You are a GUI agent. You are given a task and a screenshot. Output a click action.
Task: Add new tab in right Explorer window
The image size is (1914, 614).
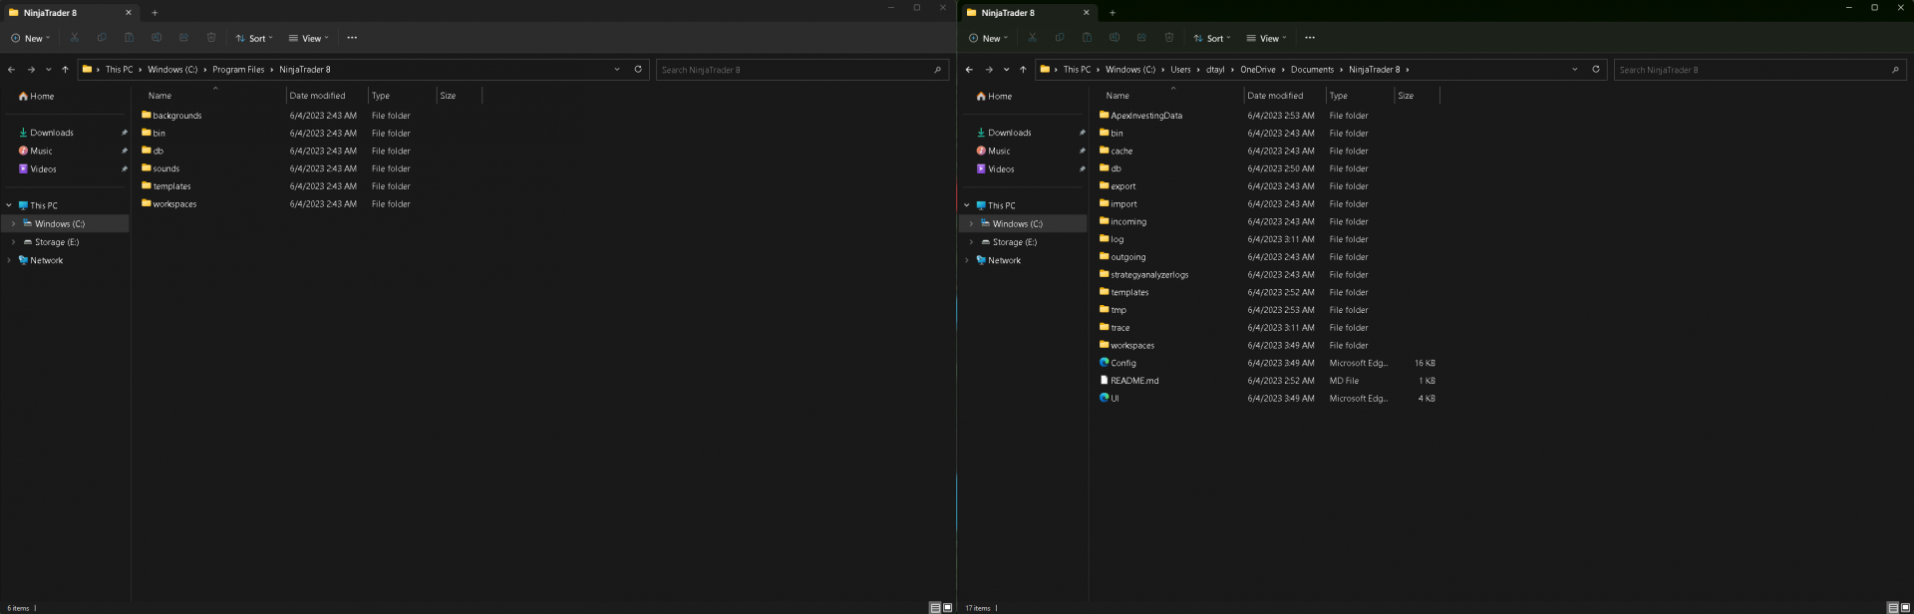(1113, 13)
